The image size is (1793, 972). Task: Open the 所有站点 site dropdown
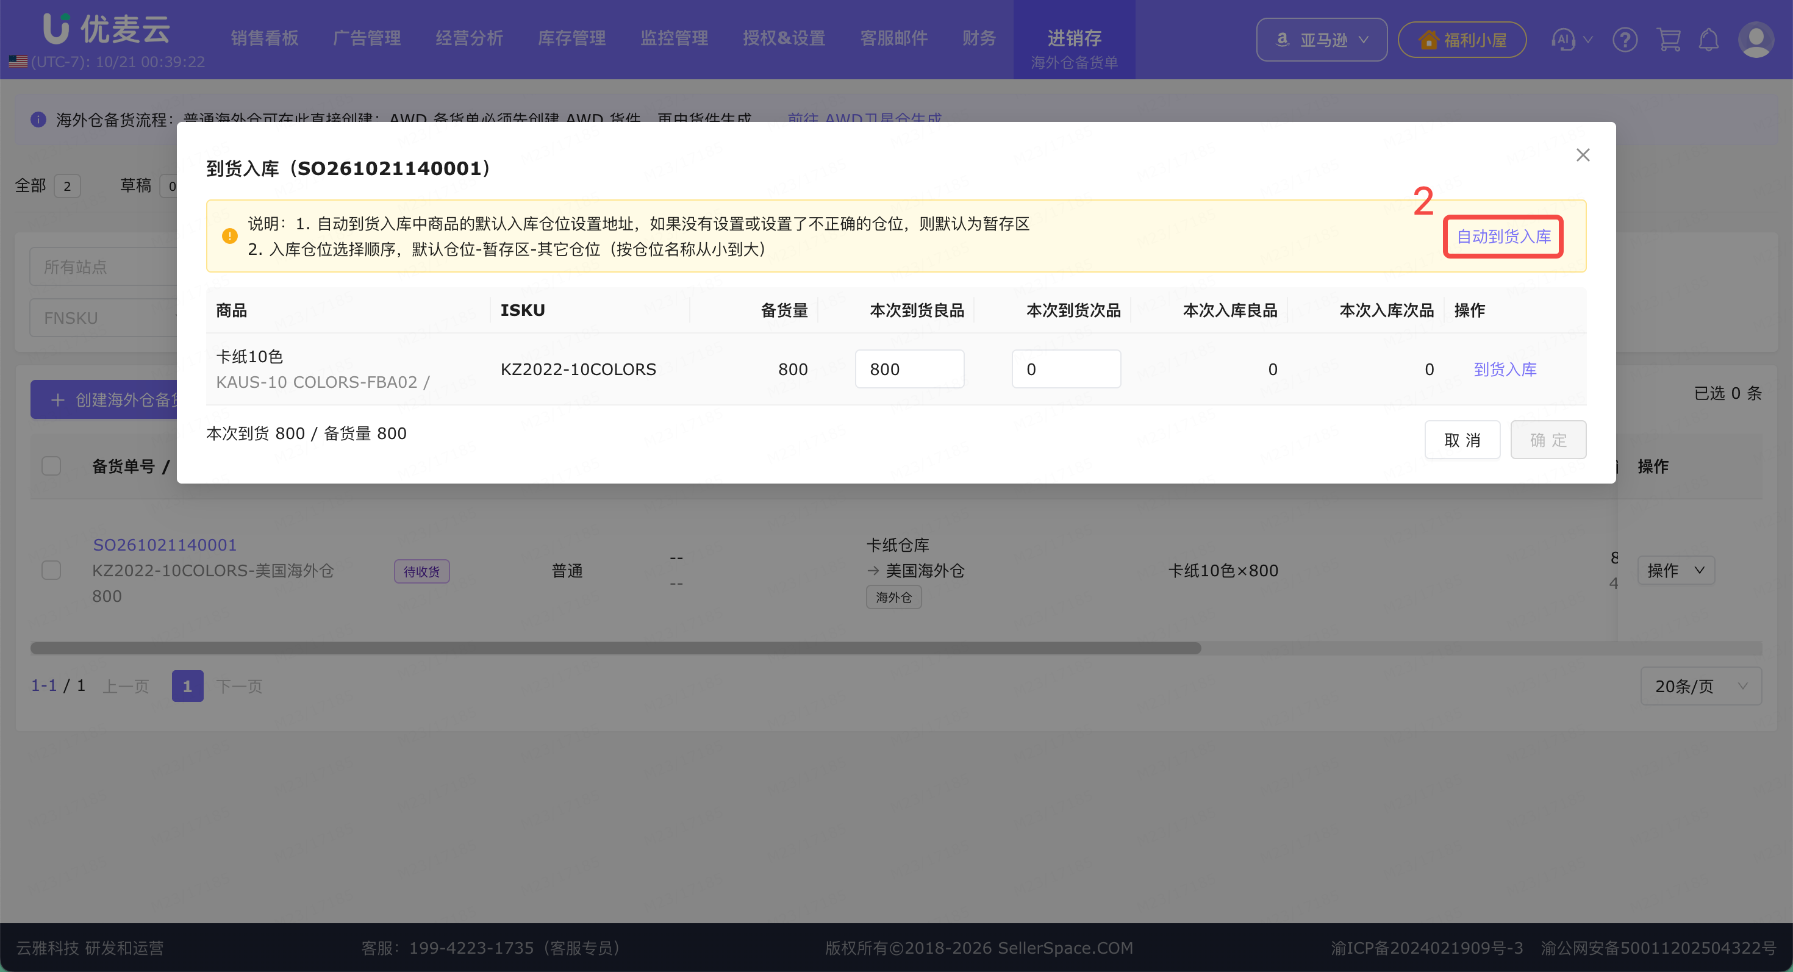pos(103,266)
